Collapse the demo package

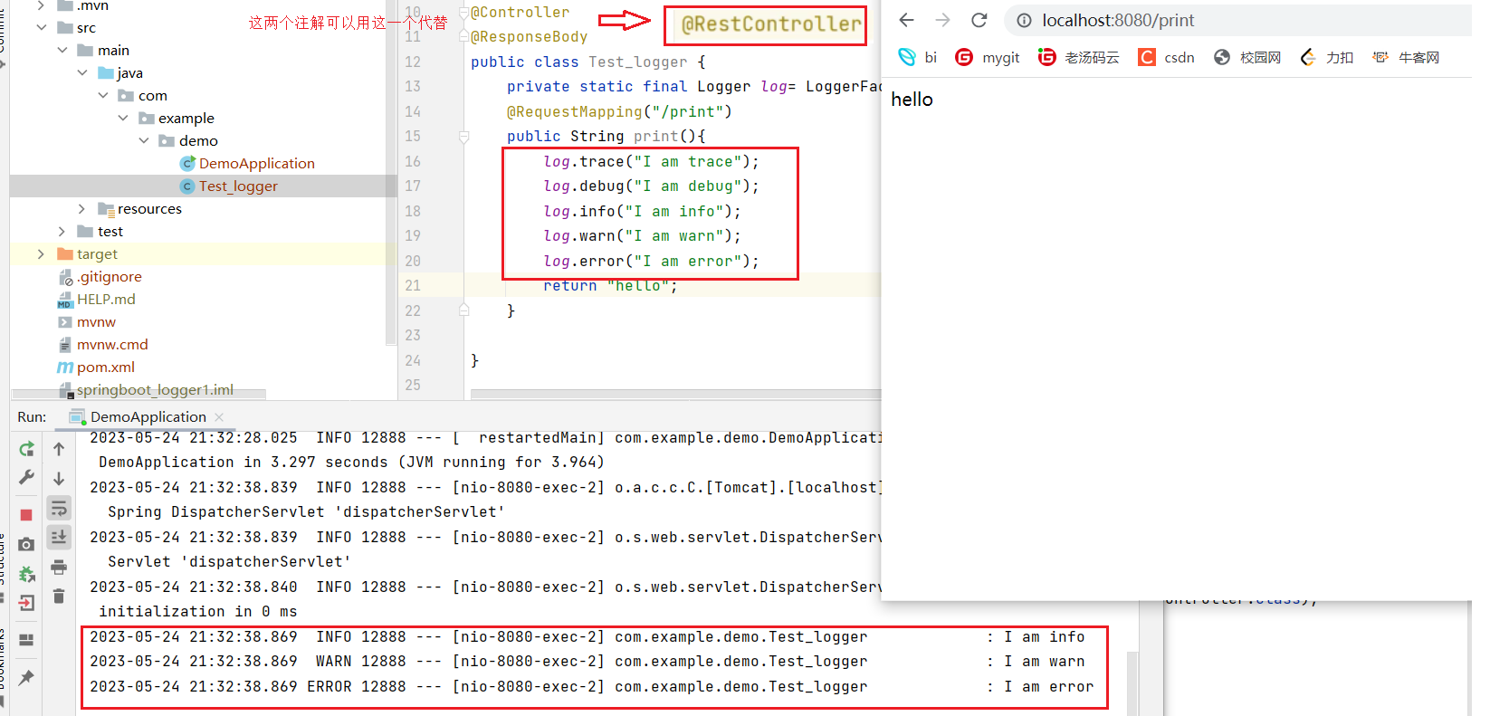point(144,140)
